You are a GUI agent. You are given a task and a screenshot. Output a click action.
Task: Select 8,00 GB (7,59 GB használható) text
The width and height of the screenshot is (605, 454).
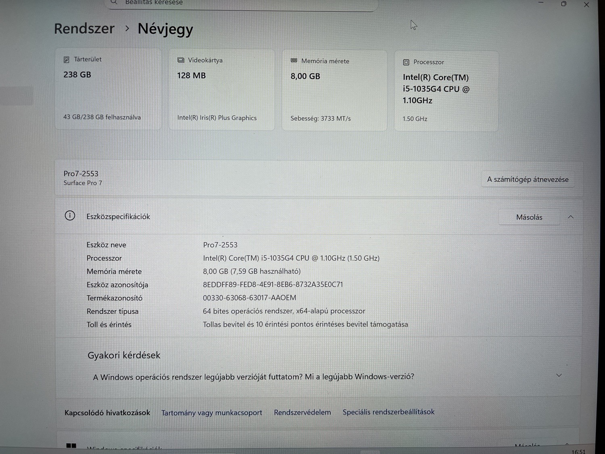252,271
